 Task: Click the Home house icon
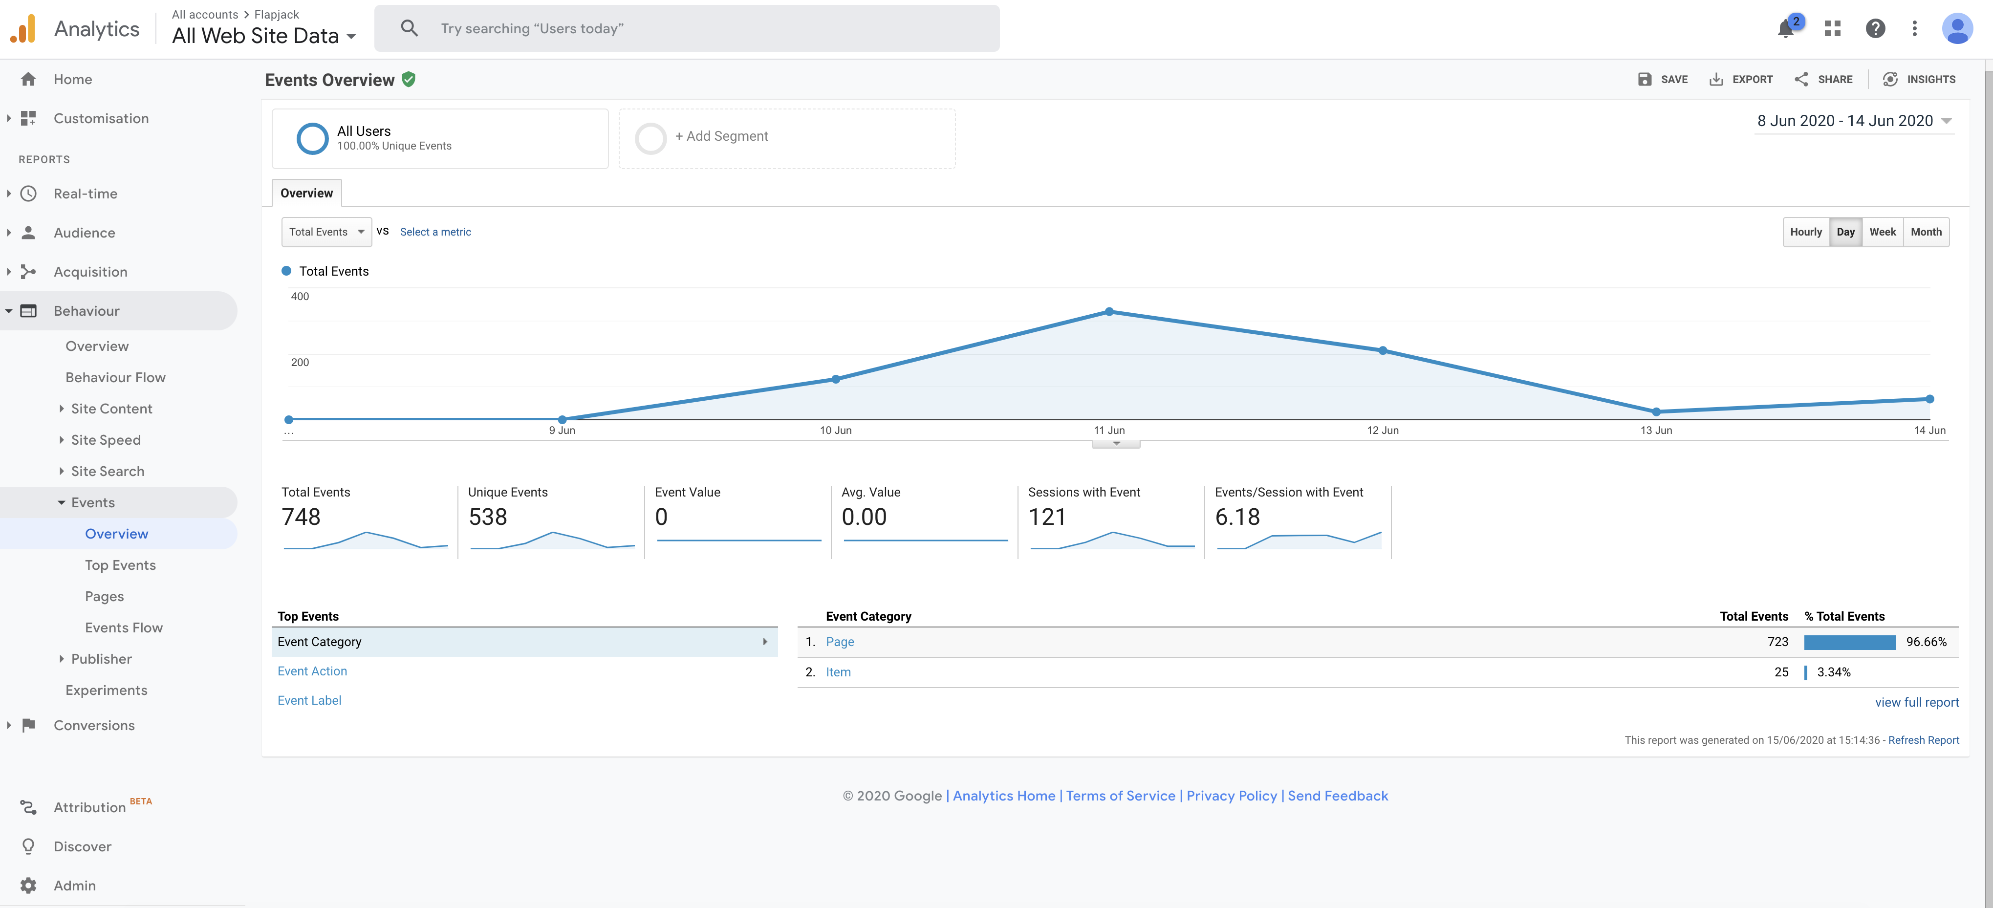coord(29,79)
